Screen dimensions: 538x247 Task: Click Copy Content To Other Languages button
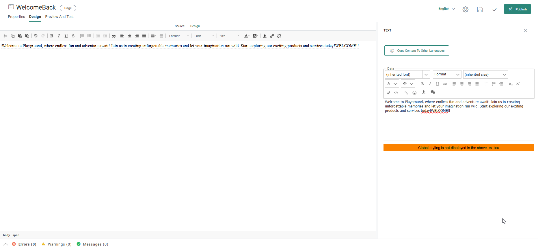[x=416, y=51]
